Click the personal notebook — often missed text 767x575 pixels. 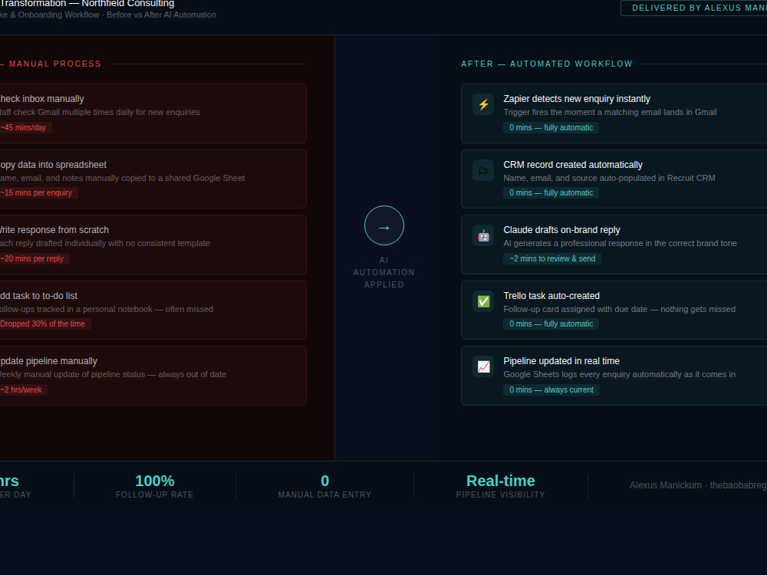point(107,309)
